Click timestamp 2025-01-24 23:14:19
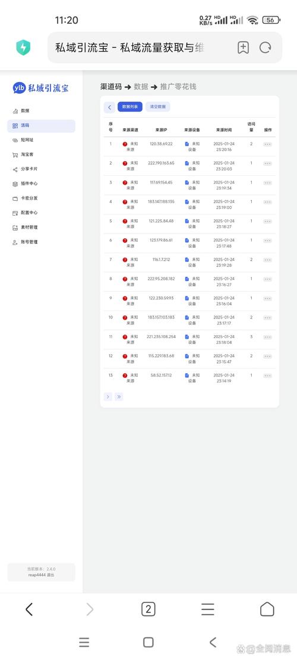Viewport: 297px width, 660px height. (x=224, y=378)
